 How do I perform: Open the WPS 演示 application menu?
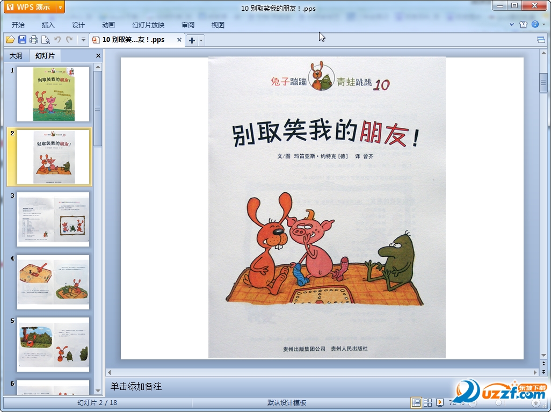(30, 7)
